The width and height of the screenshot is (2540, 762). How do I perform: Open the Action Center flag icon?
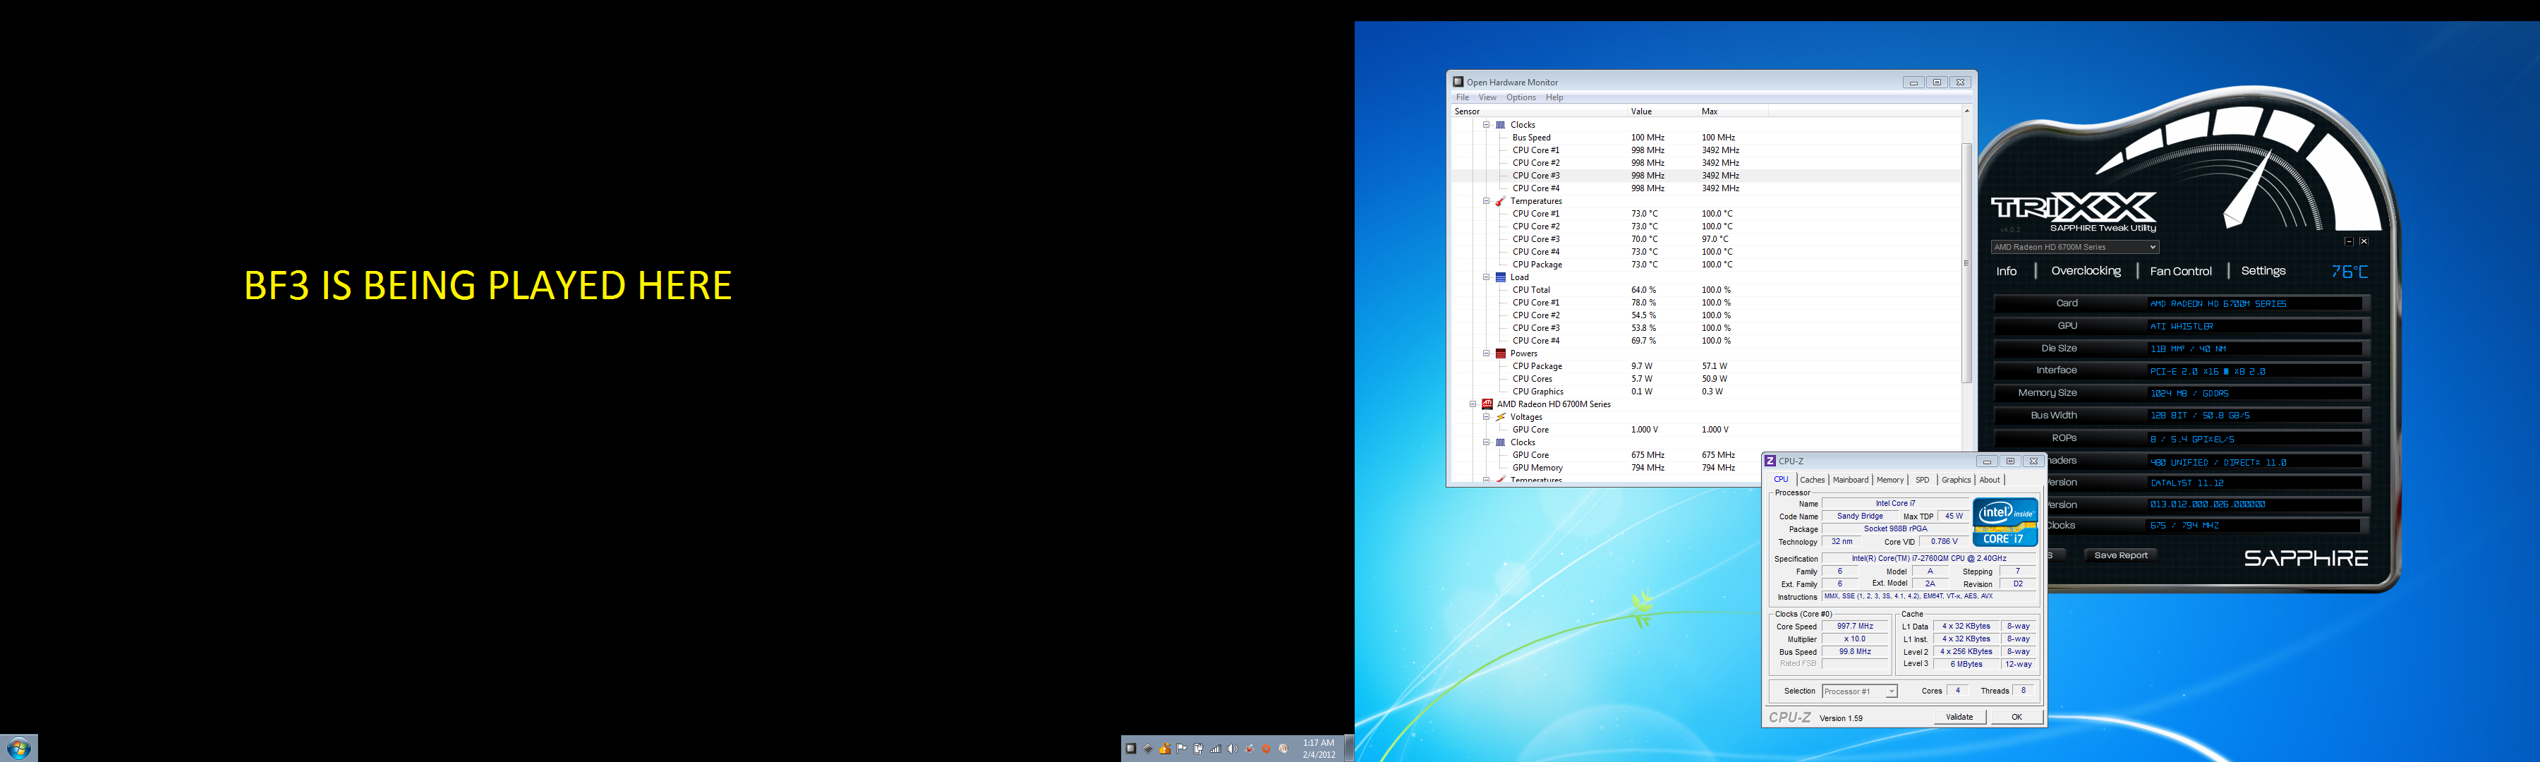tap(1181, 749)
